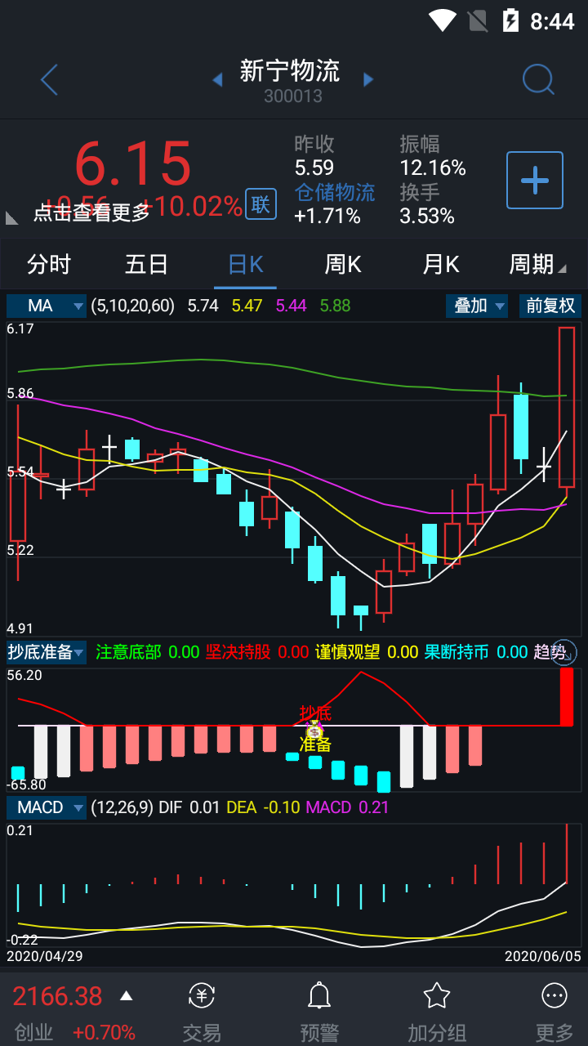The width and height of the screenshot is (588, 1046).
Task: Open the search magnifier icon
Action: click(x=538, y=79)
